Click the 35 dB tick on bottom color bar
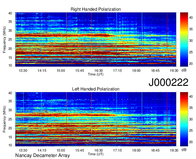This screenshot has height=159, width=196. tap(191, 108)
